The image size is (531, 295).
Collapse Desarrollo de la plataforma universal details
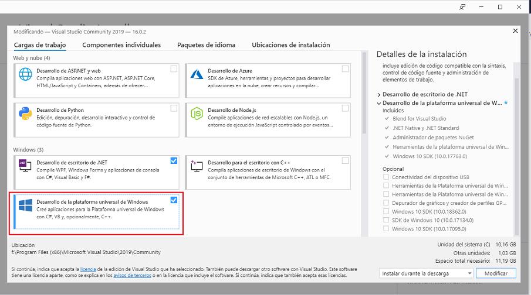point(379,103)
